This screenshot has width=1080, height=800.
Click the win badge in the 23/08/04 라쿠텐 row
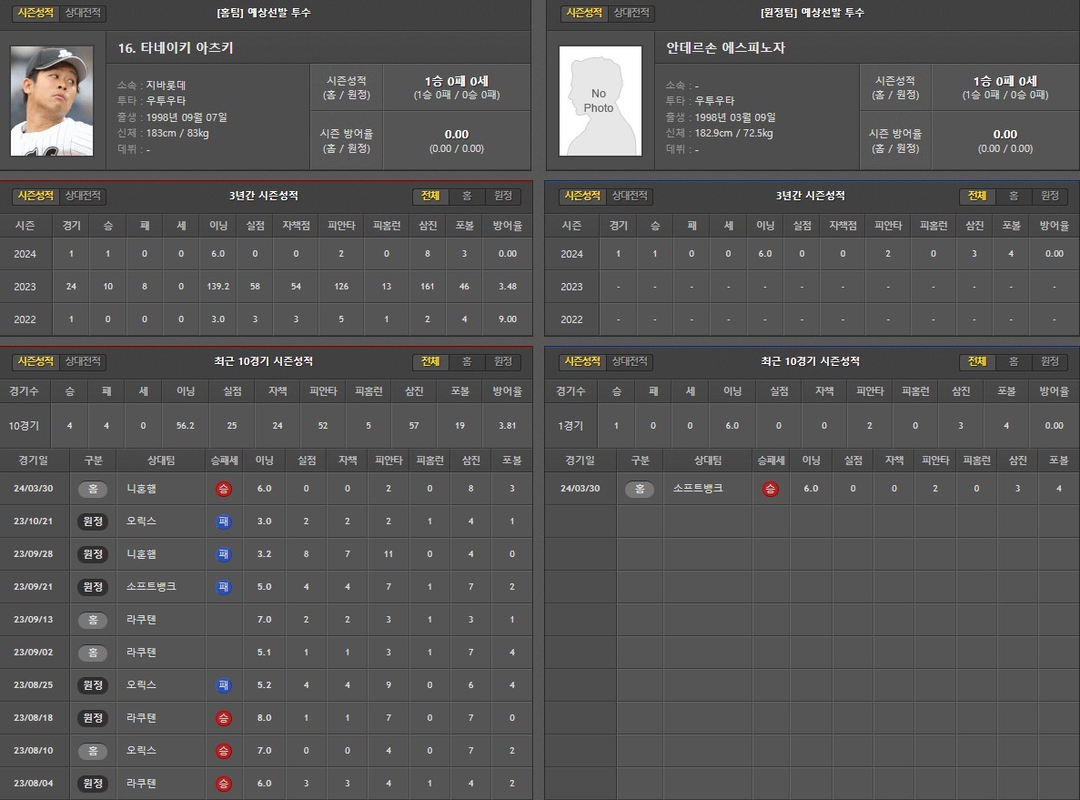pos(223,785)
